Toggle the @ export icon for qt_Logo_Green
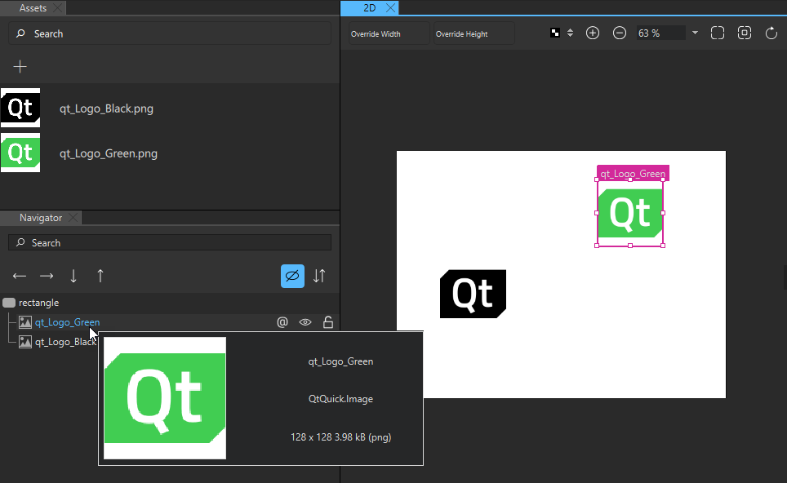 (x=282, y=321)
